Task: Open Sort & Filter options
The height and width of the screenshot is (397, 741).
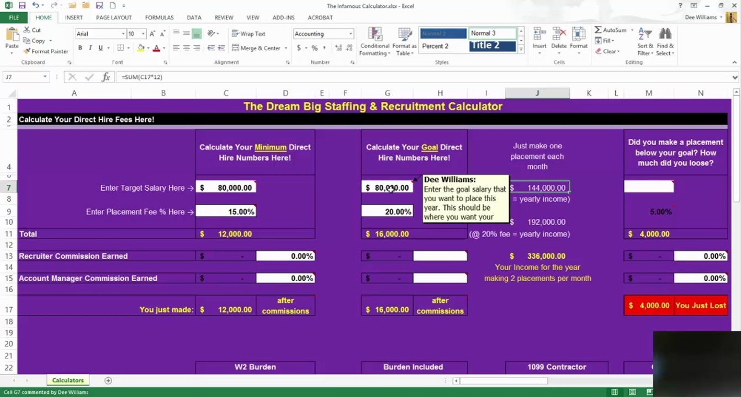Action: coord(645,41)
